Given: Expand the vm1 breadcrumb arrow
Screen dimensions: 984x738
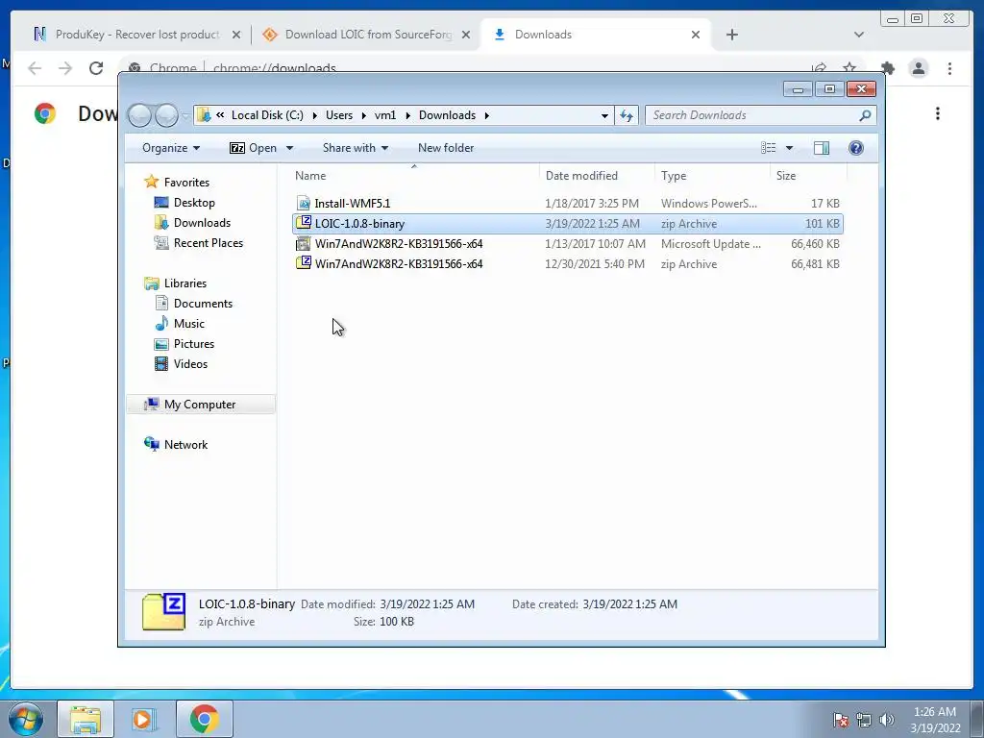Looking at the screenshot, I should point(407,115).
